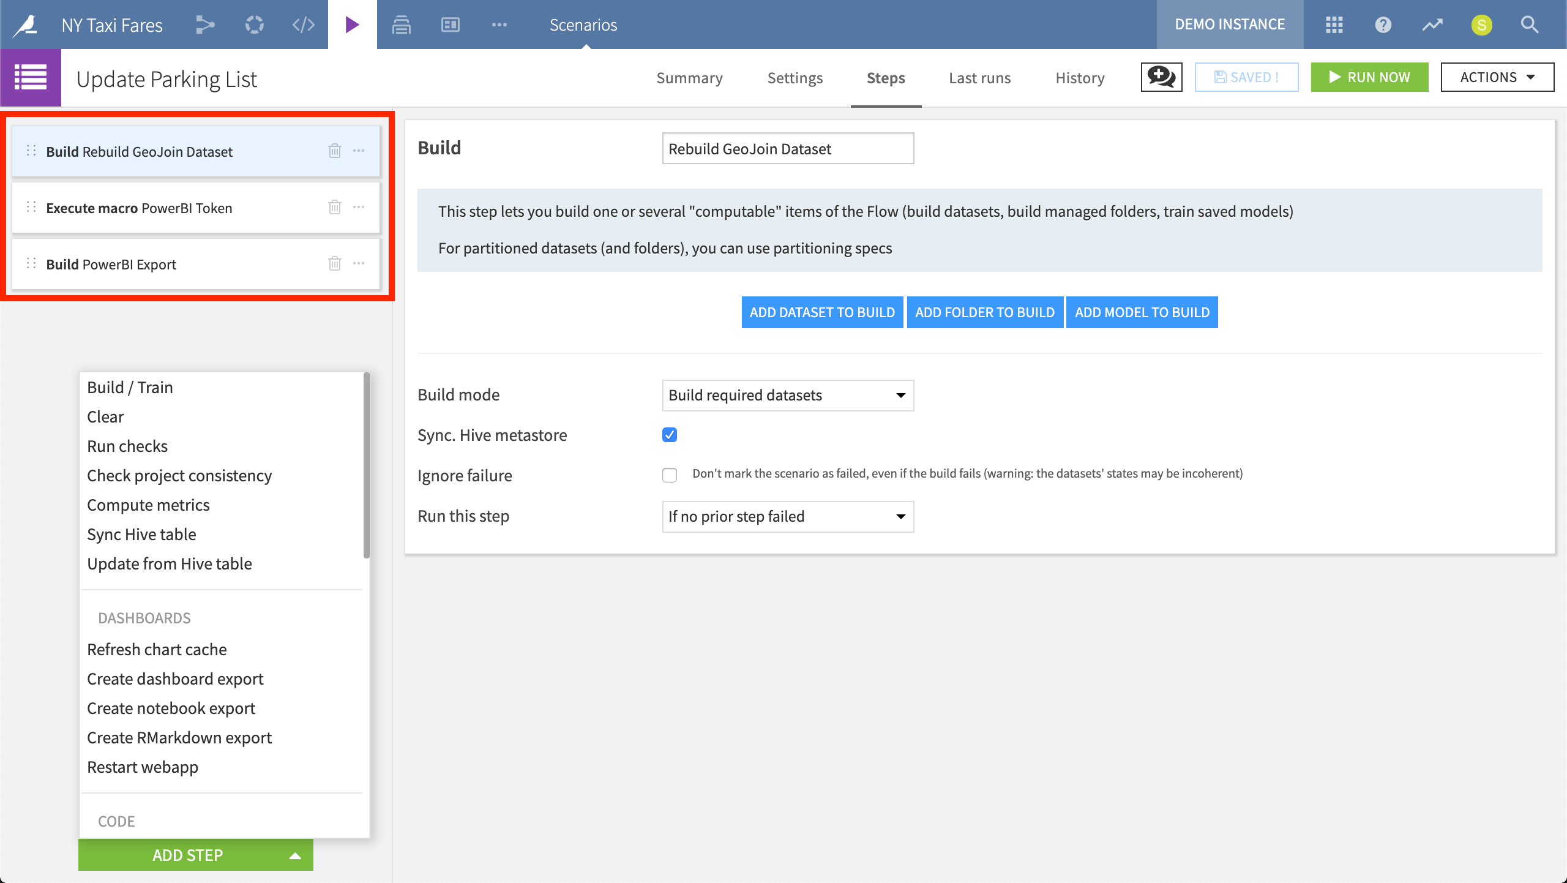Click the search magnifier icon

1530,24
